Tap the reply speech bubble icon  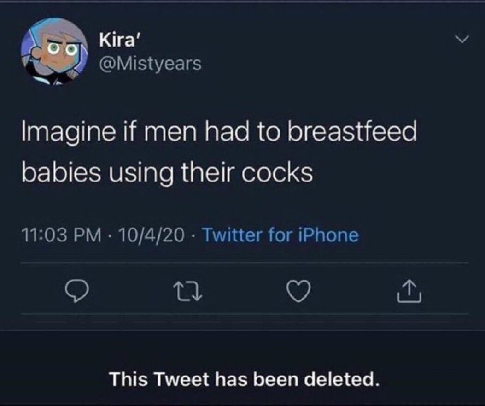point(77,290)
